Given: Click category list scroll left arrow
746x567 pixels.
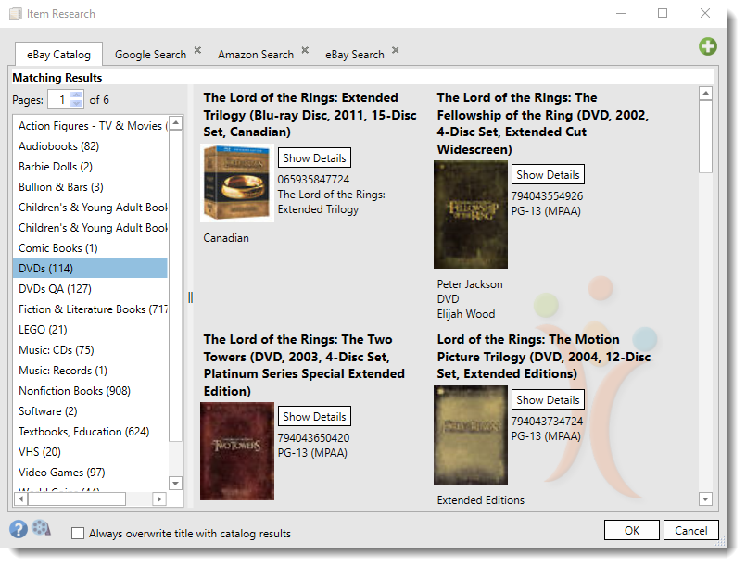Looking at the screenshot, I should pos(21,498).
